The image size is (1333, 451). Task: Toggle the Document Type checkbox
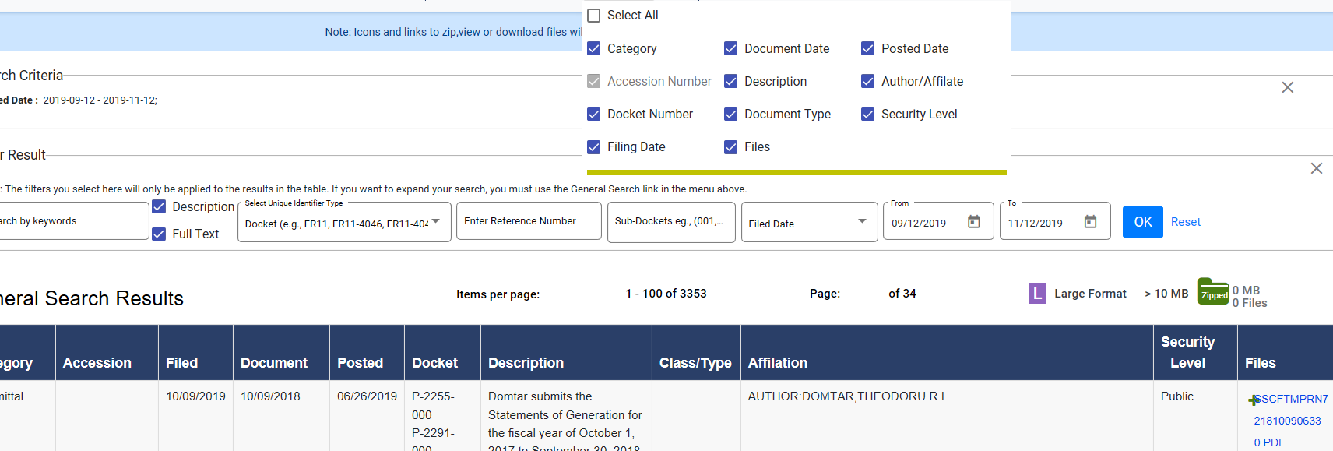[x=731, y=114]
